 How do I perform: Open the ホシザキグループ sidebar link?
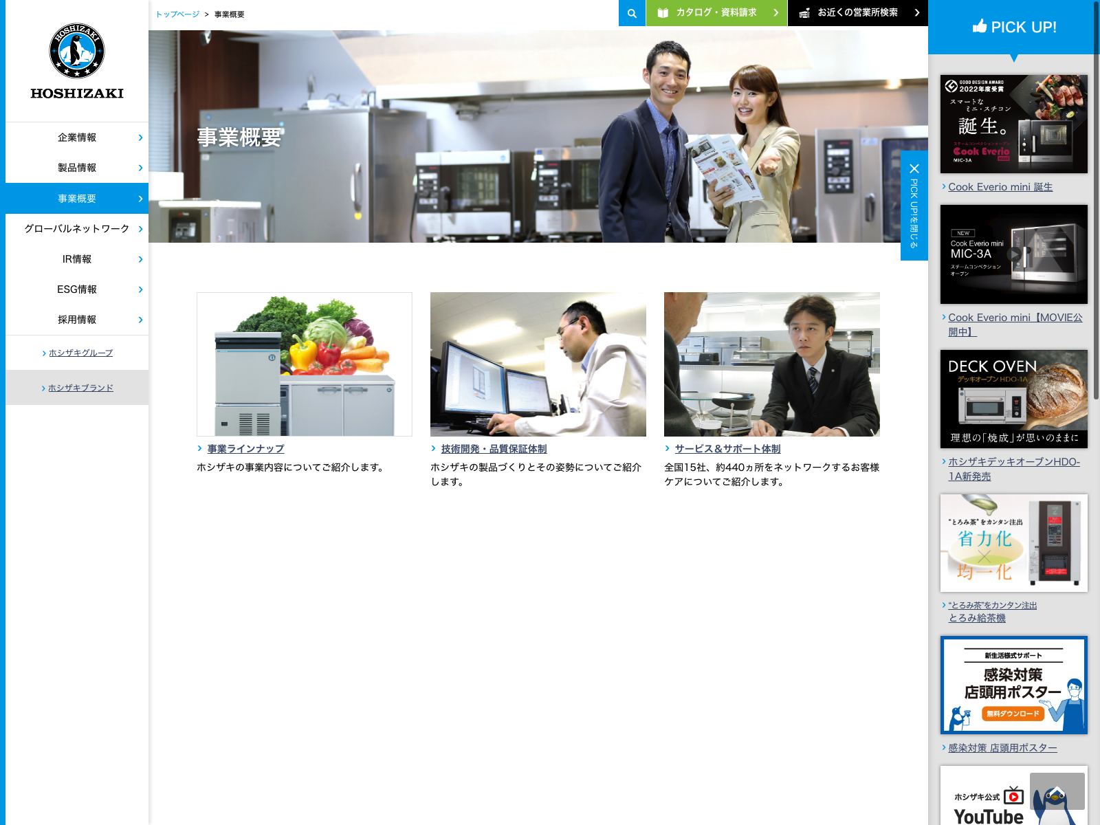[80, 353]
